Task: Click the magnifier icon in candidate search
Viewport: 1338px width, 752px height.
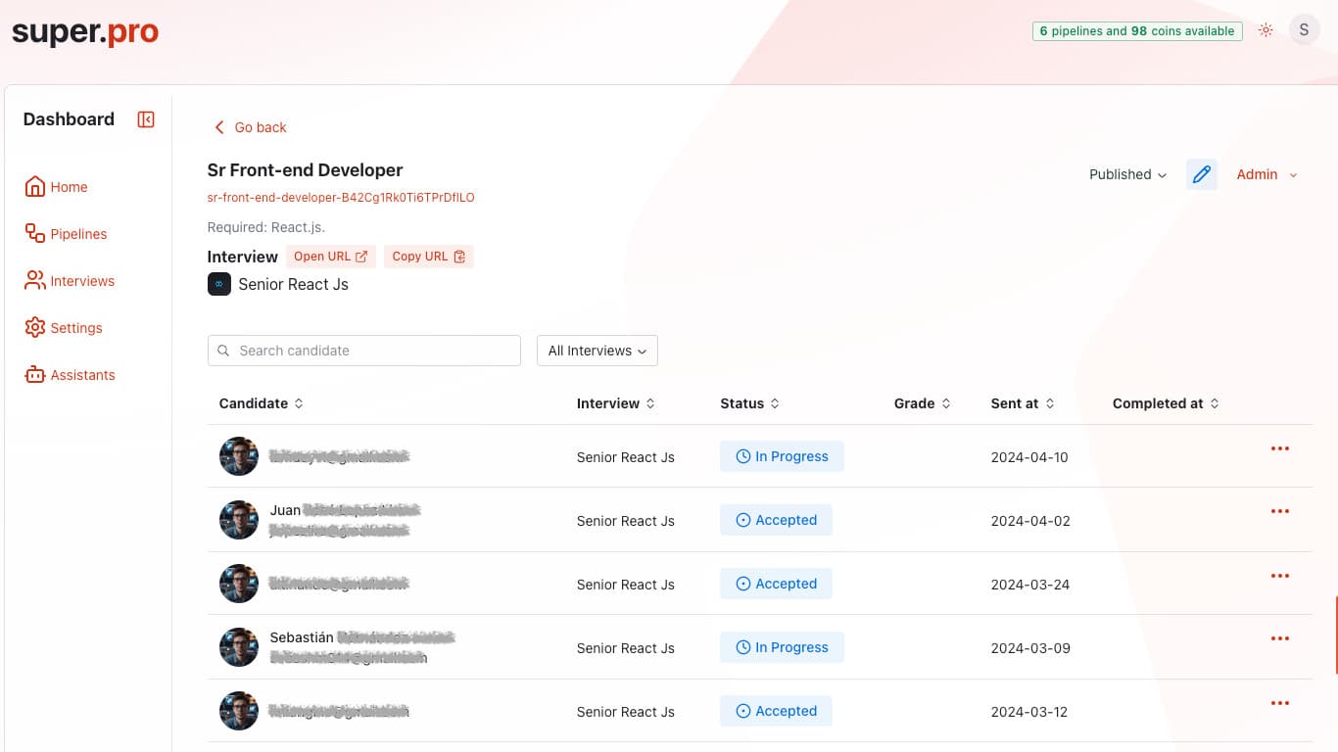Action: [x=224, y=351]
